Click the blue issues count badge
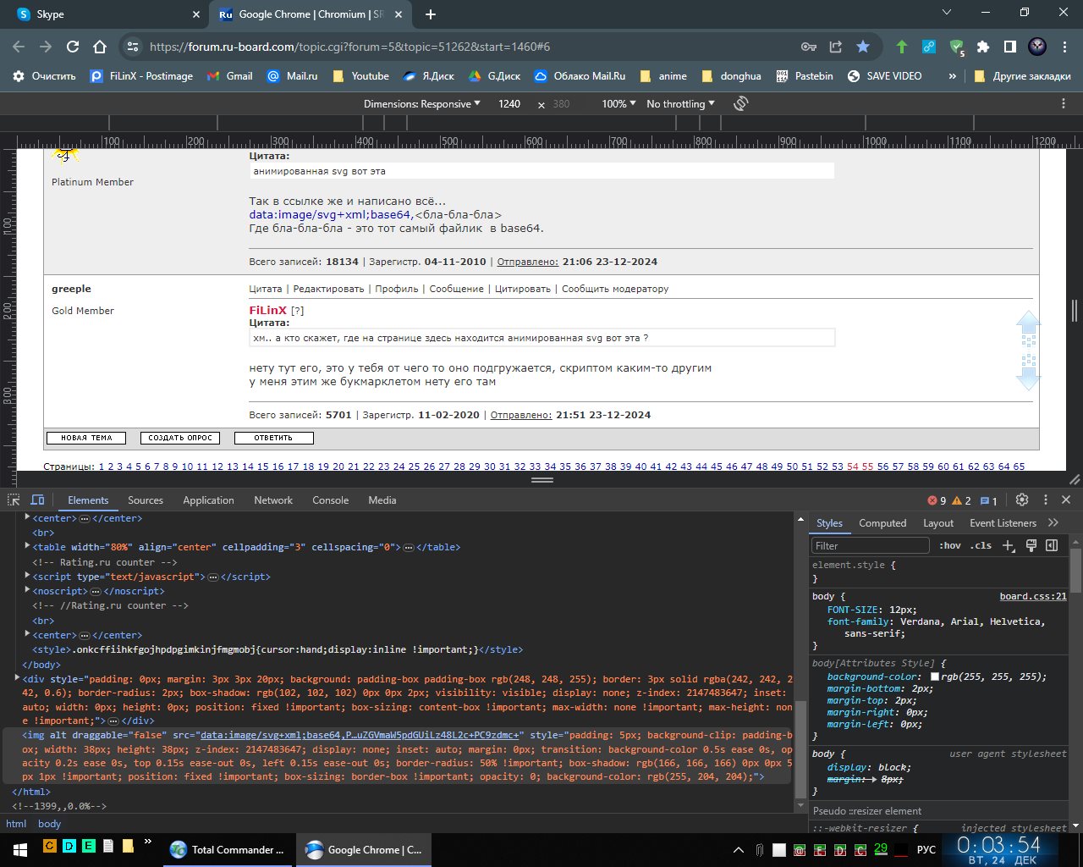 point(989,500)
